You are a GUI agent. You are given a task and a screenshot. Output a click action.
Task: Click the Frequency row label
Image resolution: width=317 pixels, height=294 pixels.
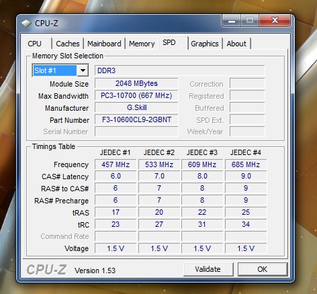[71, 164]
